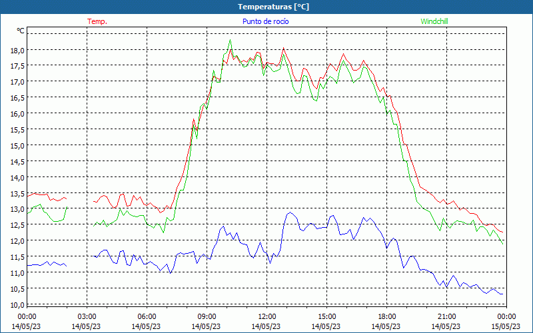Click the 15/05/23 date label

point(506,326)
